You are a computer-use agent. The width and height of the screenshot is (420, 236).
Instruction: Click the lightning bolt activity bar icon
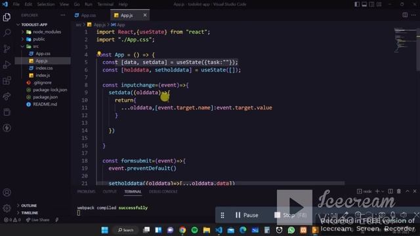click(x=7, y=128)
